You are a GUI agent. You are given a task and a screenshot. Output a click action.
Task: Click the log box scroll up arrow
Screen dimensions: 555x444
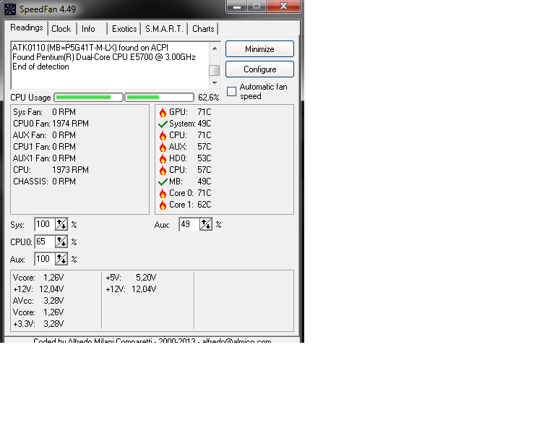click(215, 48)
